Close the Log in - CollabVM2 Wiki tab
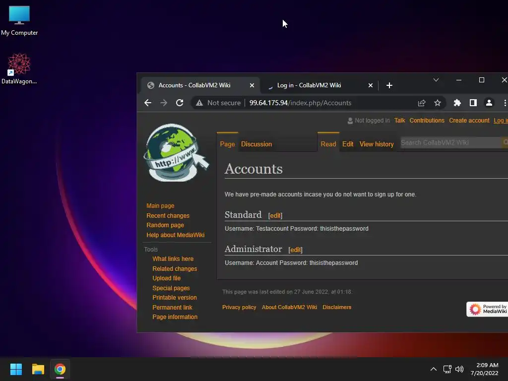This screenshot has width=508, height=381. [370, 85]
